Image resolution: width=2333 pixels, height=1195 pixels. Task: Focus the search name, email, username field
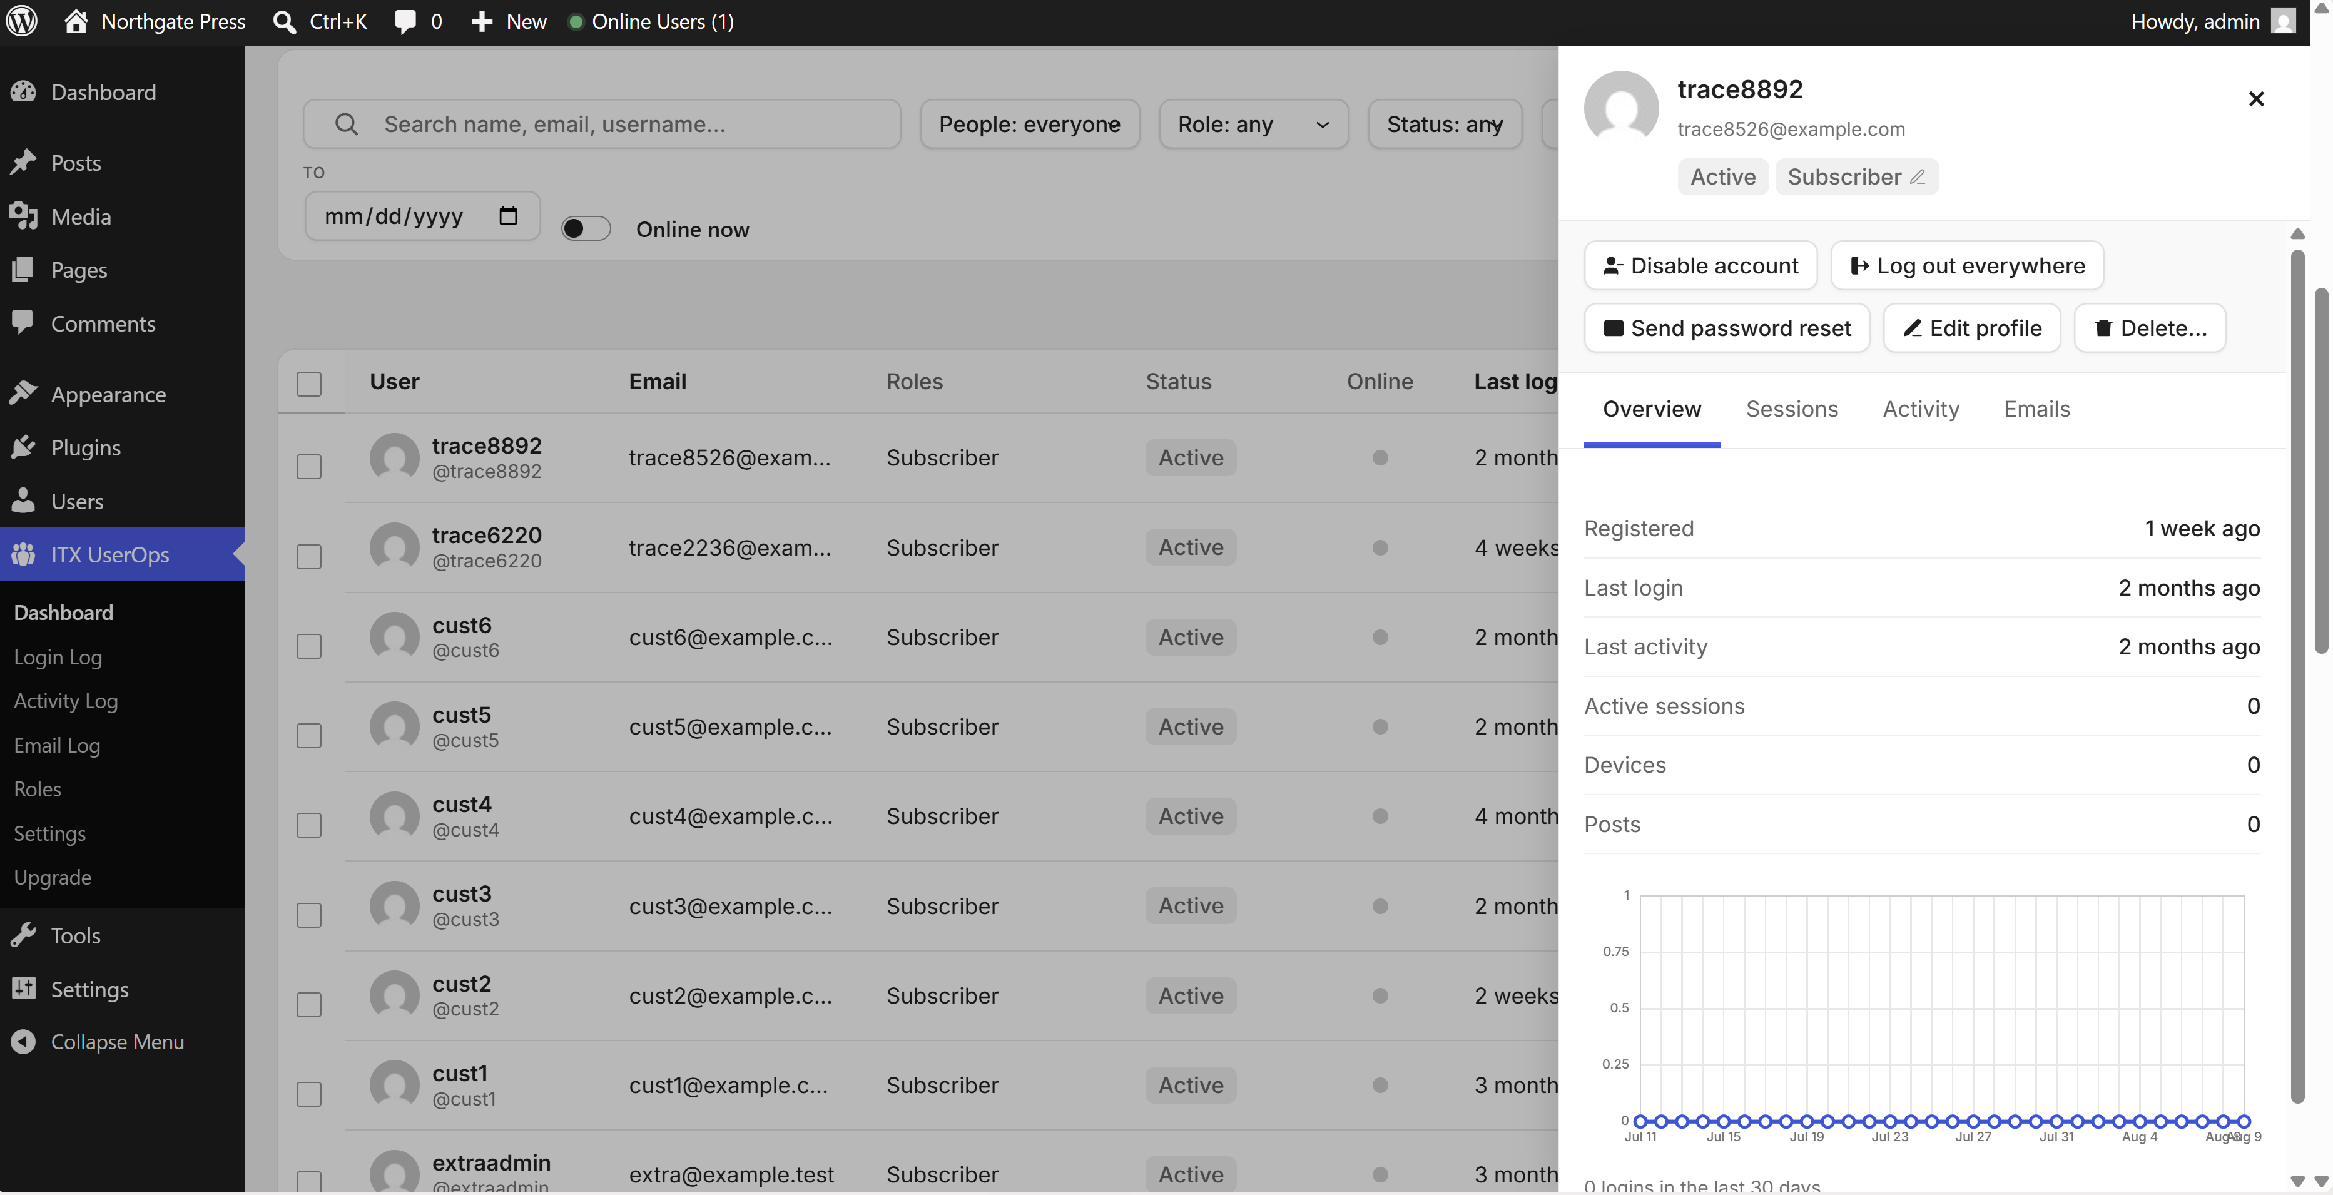601,124
